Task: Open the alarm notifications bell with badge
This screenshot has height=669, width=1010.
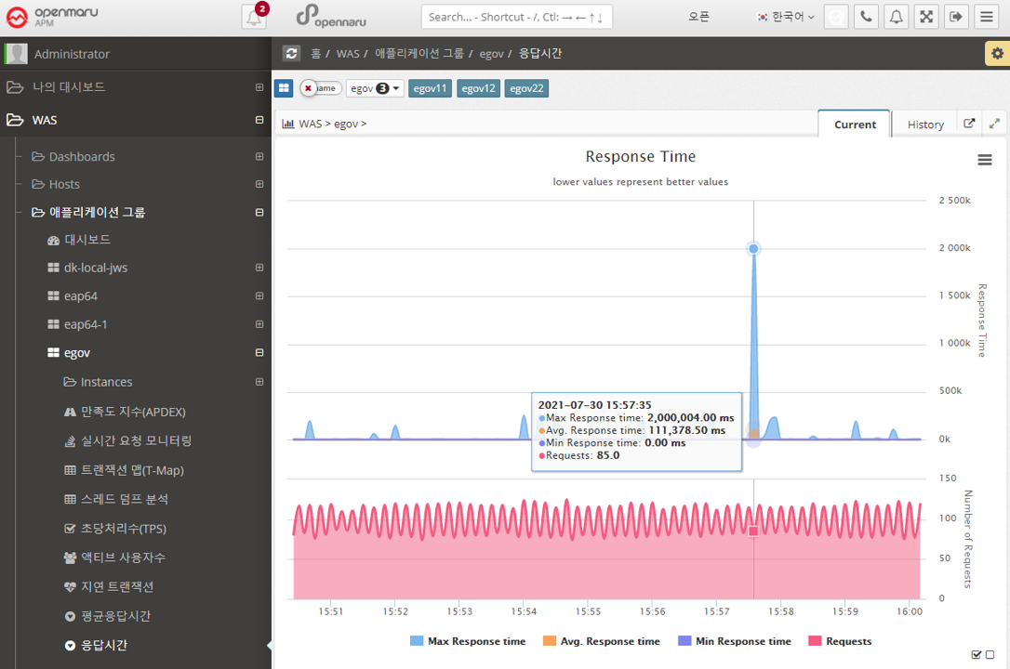Action: (254, 17)
